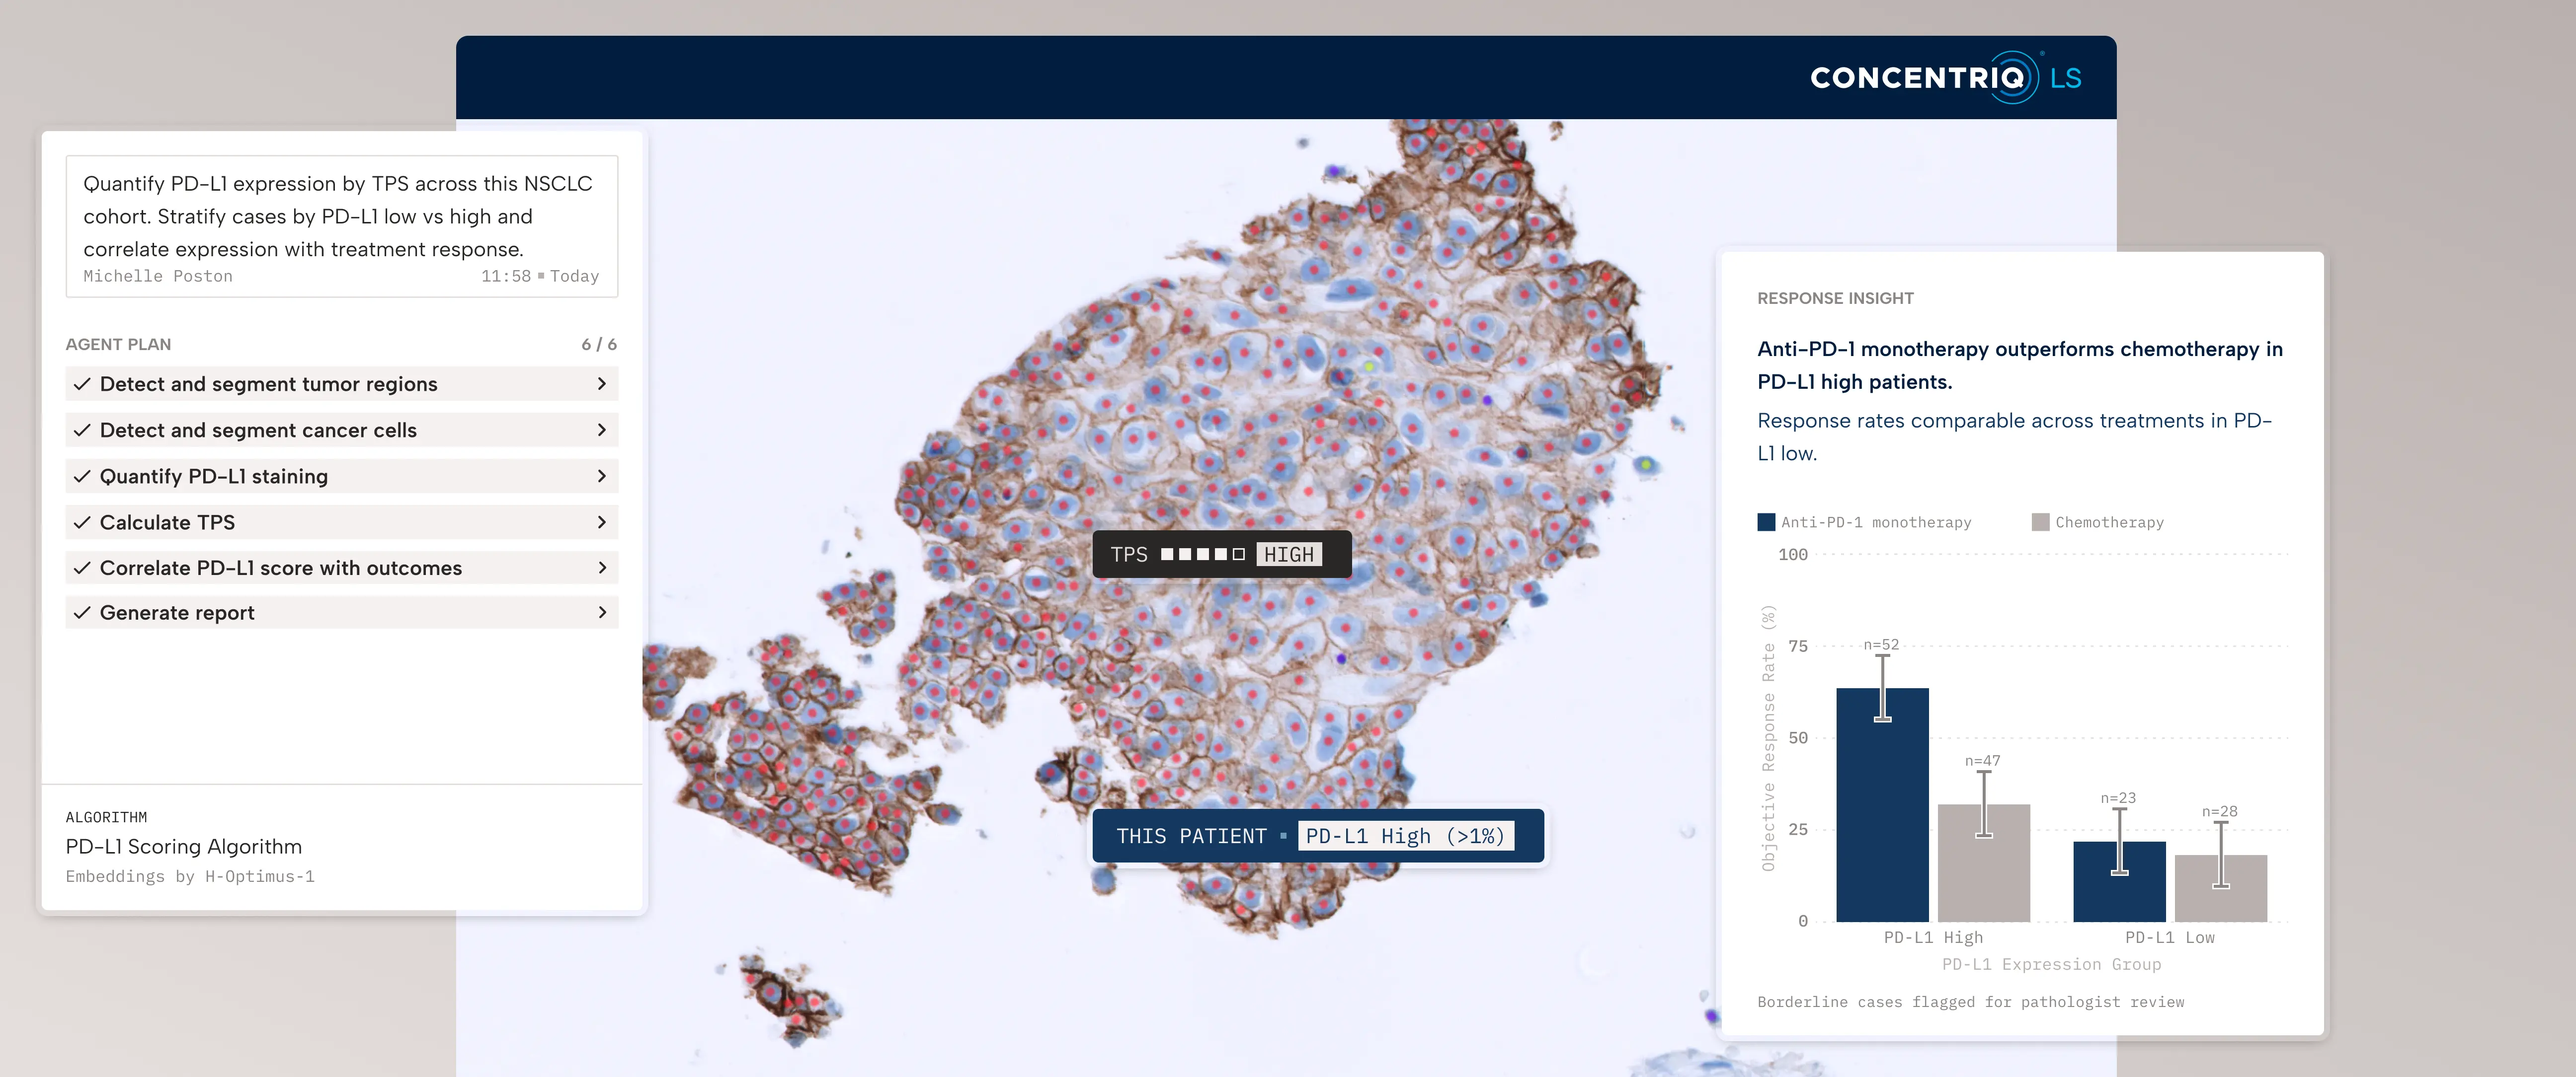Click Borderline cases flagged for pathologist review note
2576x1077 pixels.
pyautogui.click(x=1970, y=1002)
